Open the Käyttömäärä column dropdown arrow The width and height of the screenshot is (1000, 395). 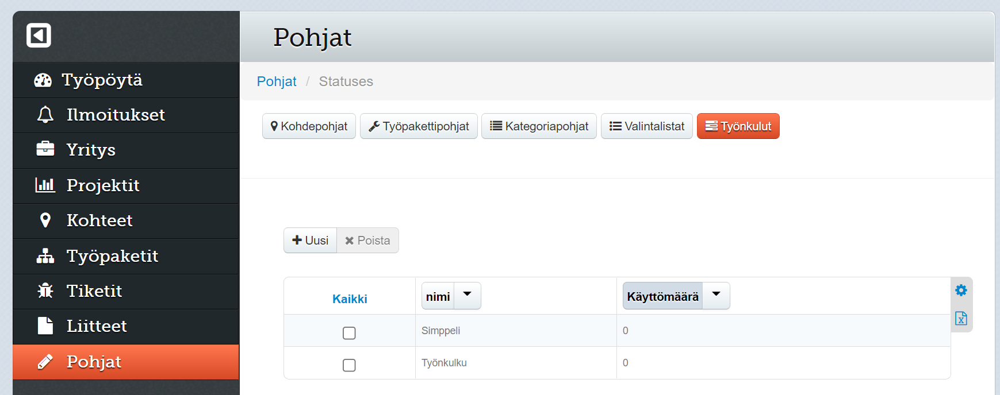coord(717,296)
